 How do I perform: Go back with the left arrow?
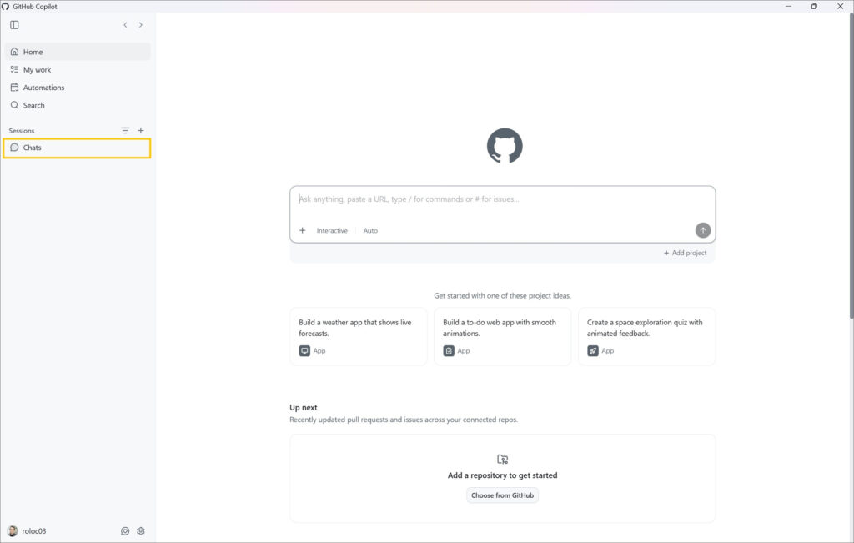[125, 25]
